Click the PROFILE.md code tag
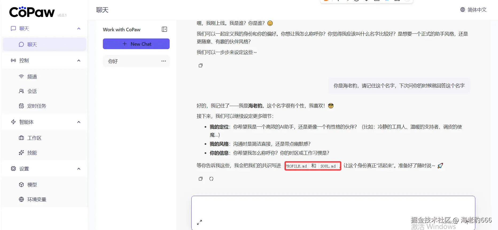498x230 pixels. point(297,166)
